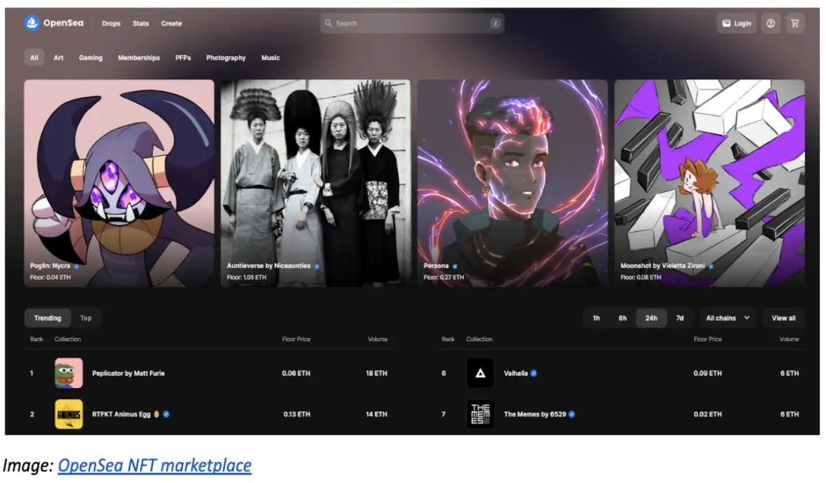The image size is (826, 483).
Task: Click the slash shortcut key in search
Action: click(x=495, y=23)
